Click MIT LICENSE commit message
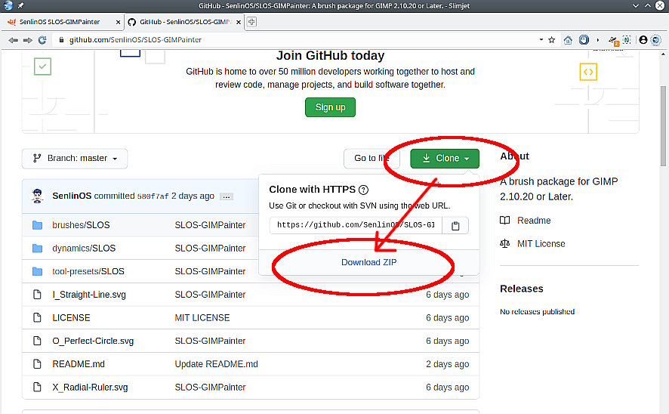The image size is (669, 414). (x=202, y=317)
